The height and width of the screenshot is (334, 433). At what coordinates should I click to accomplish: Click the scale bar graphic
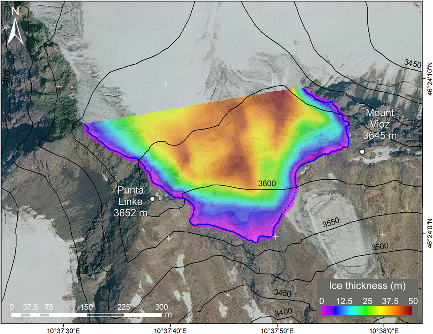(x=87, y=315)
